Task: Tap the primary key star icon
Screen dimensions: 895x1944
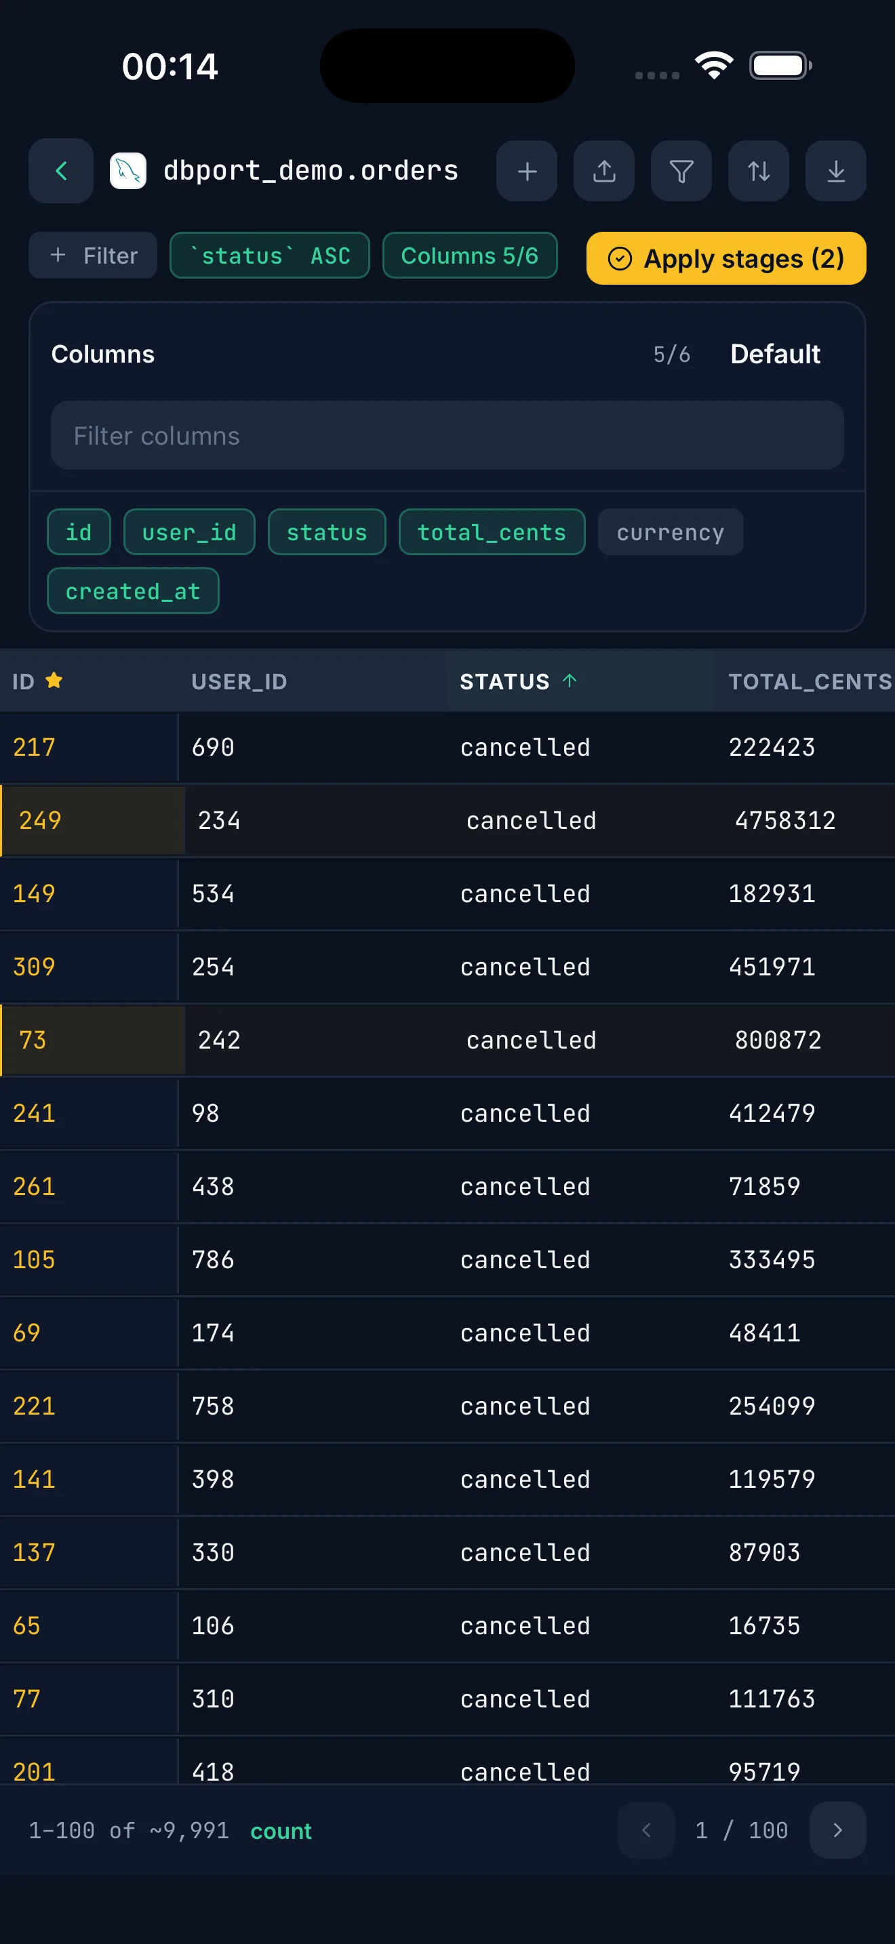Action: click(54, 681)
